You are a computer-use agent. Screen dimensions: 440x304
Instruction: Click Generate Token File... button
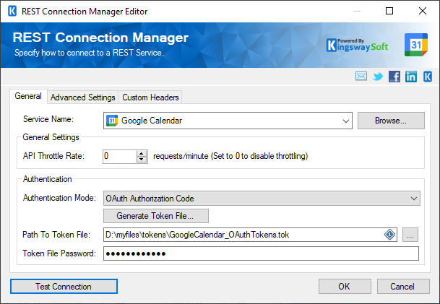tap(156, 216)
